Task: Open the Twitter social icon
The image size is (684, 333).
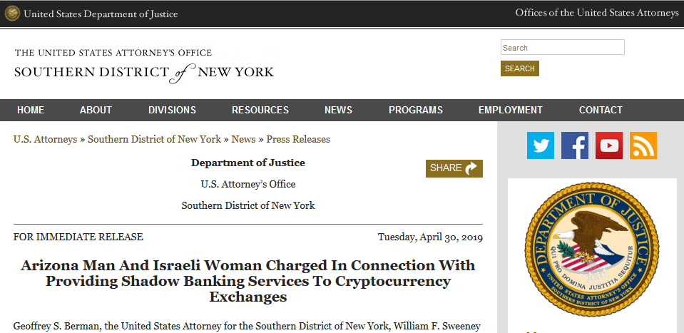Action: (540, 145)
